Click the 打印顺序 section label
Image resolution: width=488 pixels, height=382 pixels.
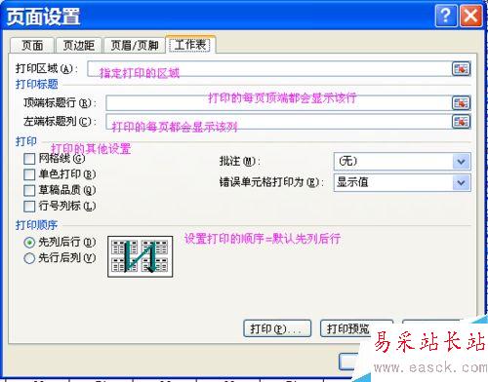[x=36, y=225]
